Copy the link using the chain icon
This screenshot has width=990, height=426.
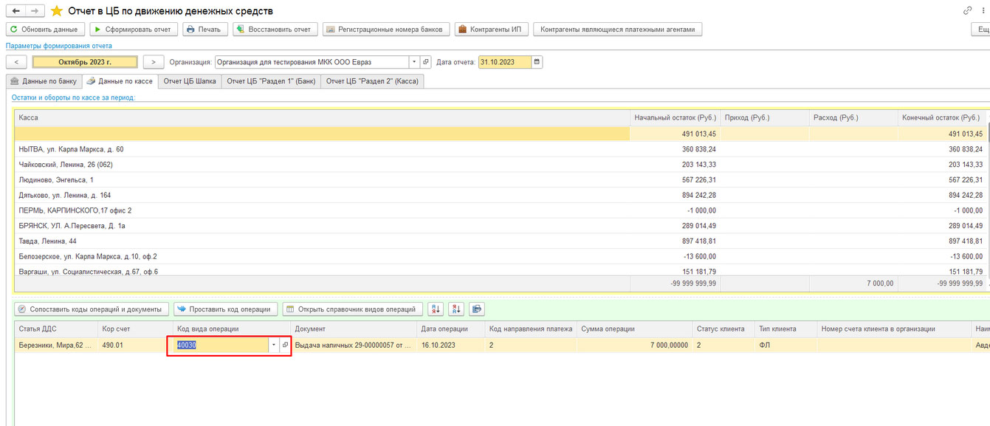click(x=967, y=11)
